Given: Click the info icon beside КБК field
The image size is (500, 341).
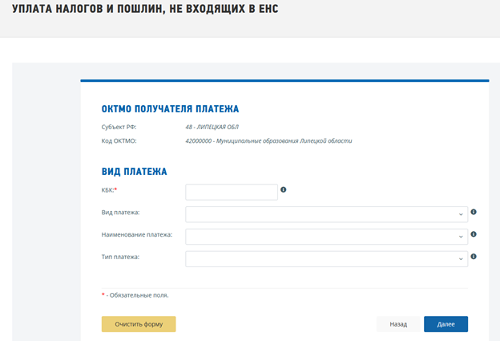Looking at the screenshot, I should point(283,189).
